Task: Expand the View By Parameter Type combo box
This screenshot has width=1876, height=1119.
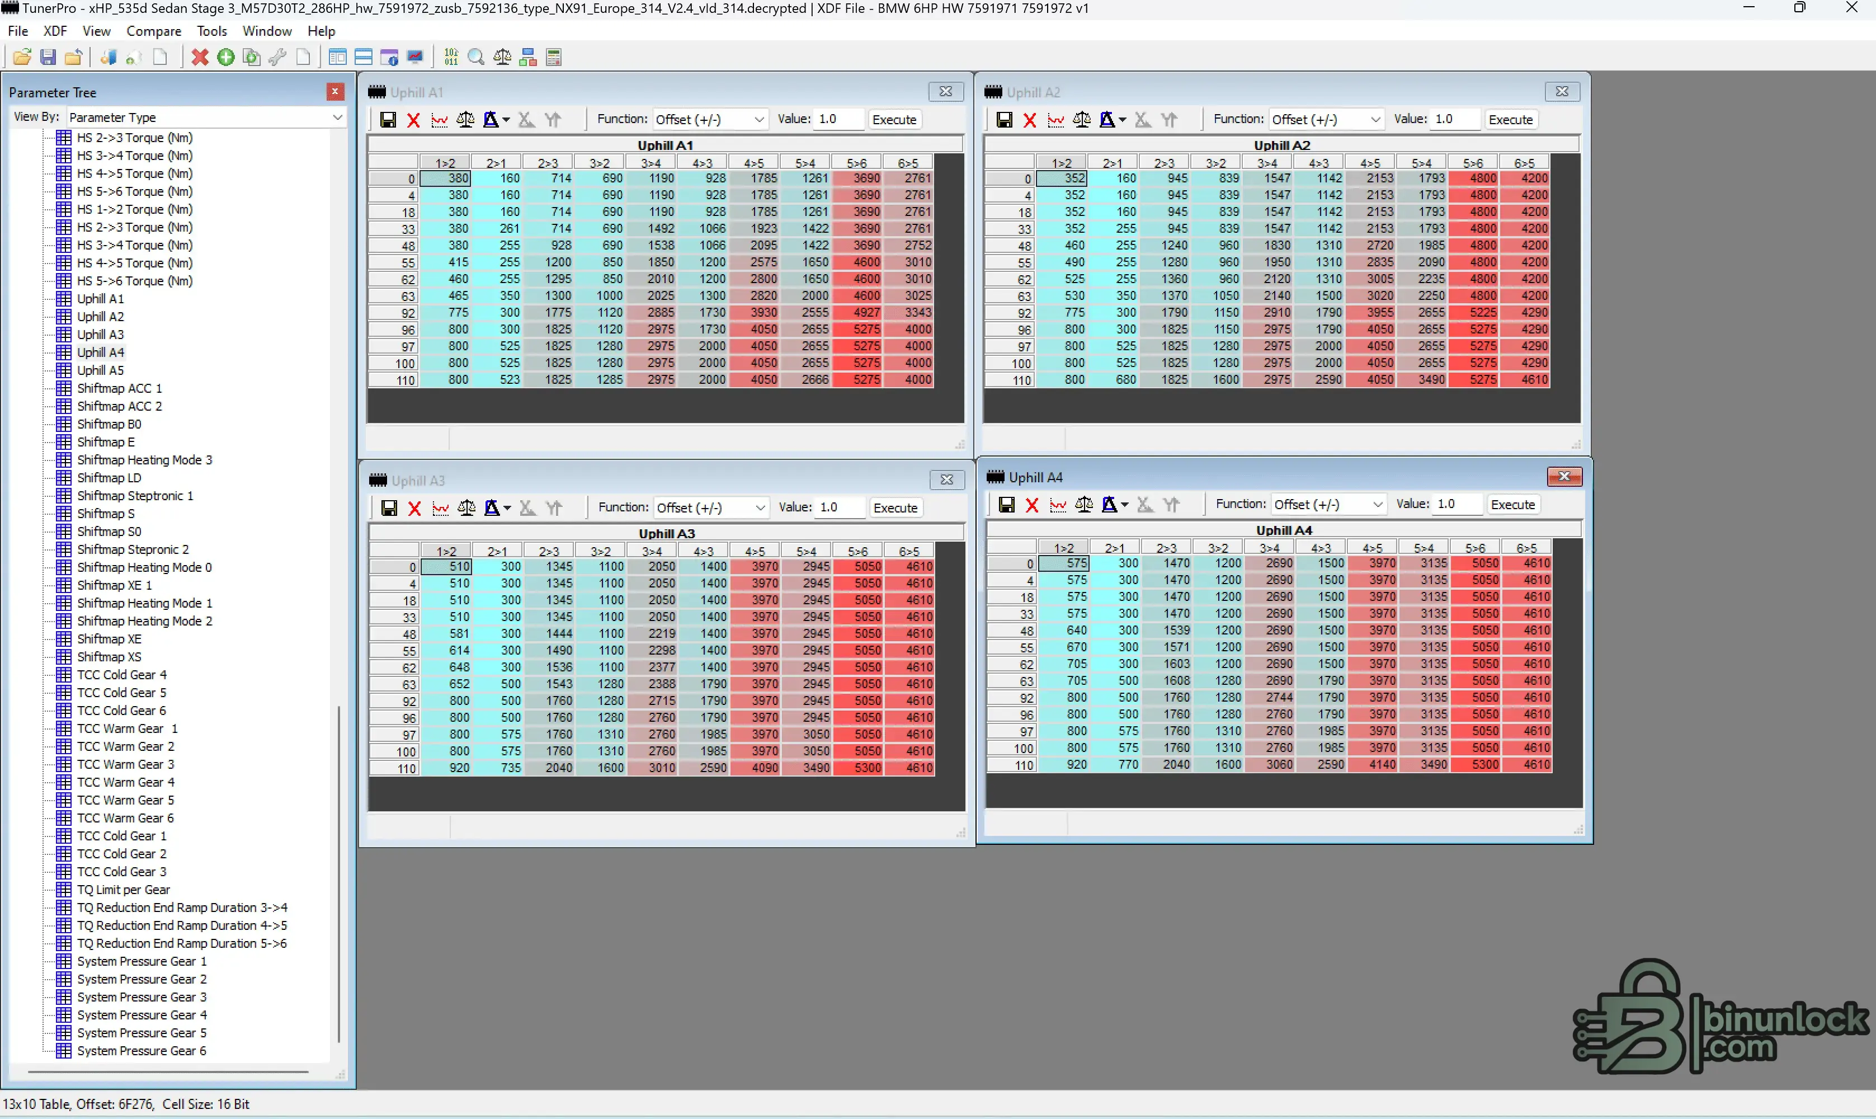Action: (338, 117)
